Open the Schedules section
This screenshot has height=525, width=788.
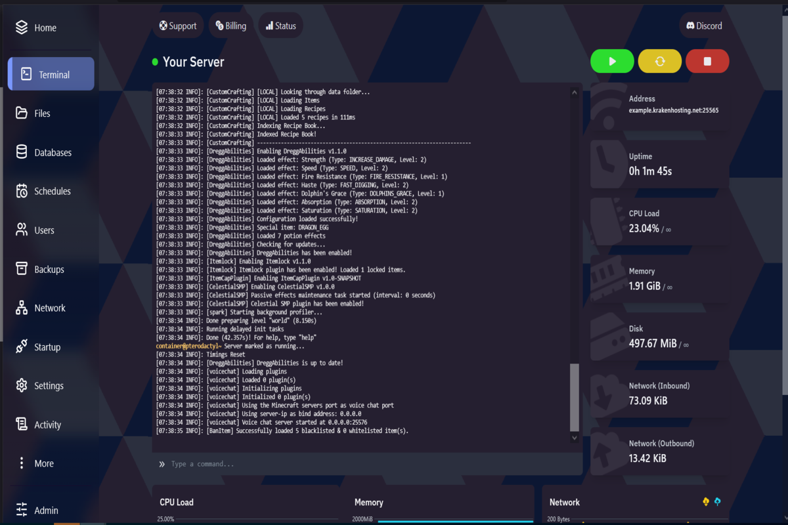pos(53,191)
